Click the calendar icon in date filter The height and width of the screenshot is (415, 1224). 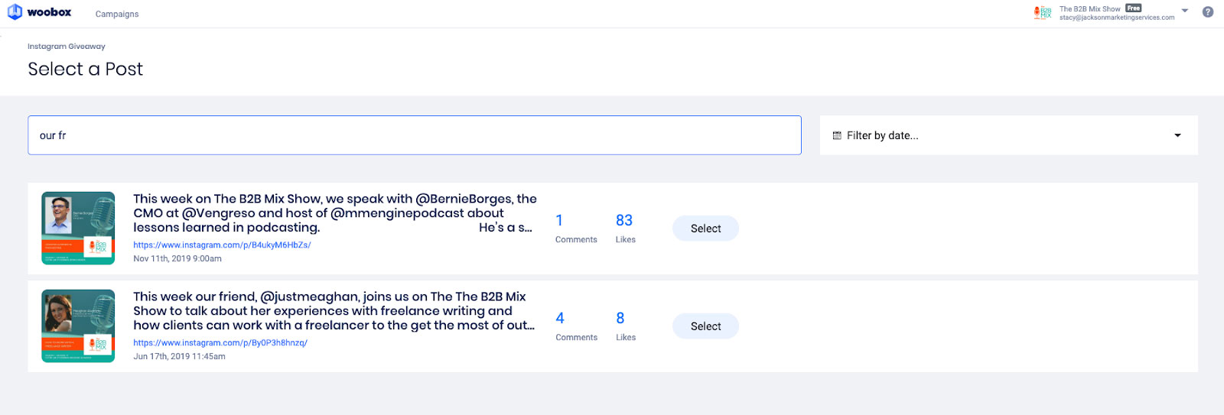837,135
